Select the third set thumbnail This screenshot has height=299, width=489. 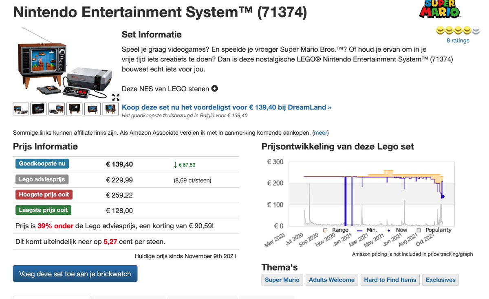pyautogui.click(x=57, y=109)
